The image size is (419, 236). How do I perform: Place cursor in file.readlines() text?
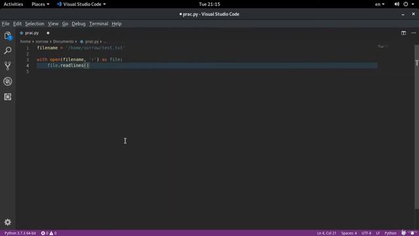click(68, 66)
